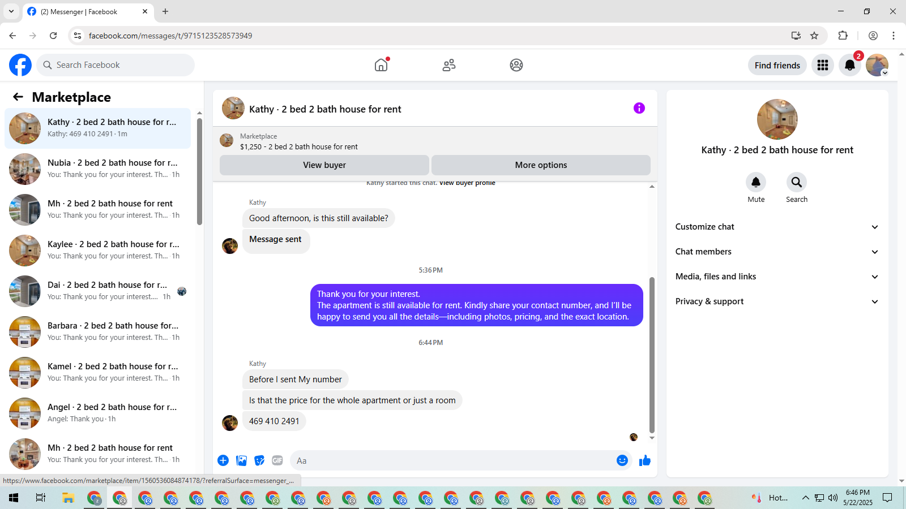The image size is (906, 509).
Task: Open the account profile picture menu
Action: point(877,65)
